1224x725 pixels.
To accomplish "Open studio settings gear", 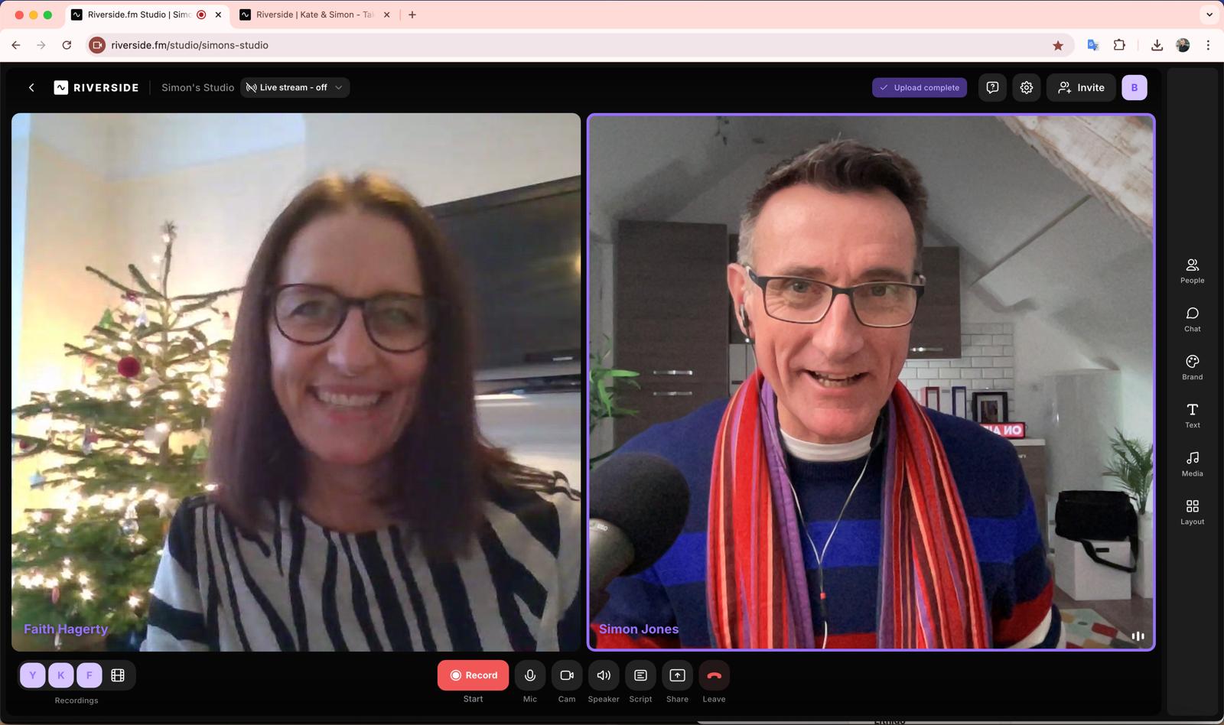I will 1027,88.
